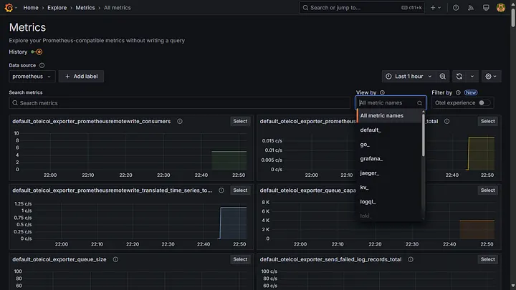The height and width of the screenshot is (290, 516).
Task: Go to Home breadcrumb
Action: tap(31, 8)
